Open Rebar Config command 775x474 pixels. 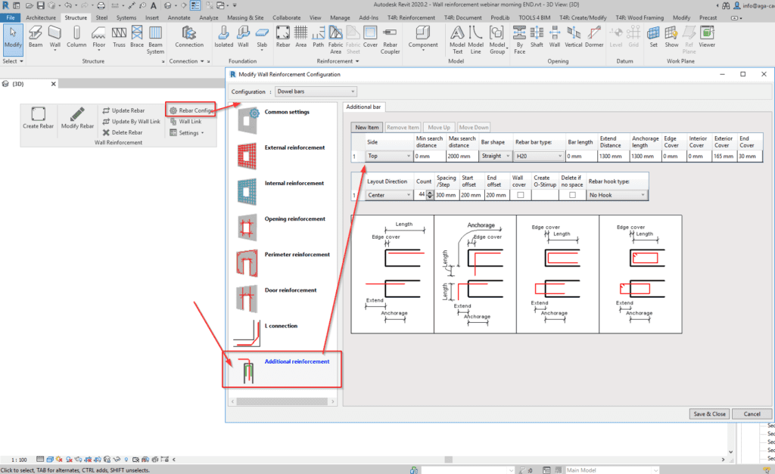pos(191,110)
